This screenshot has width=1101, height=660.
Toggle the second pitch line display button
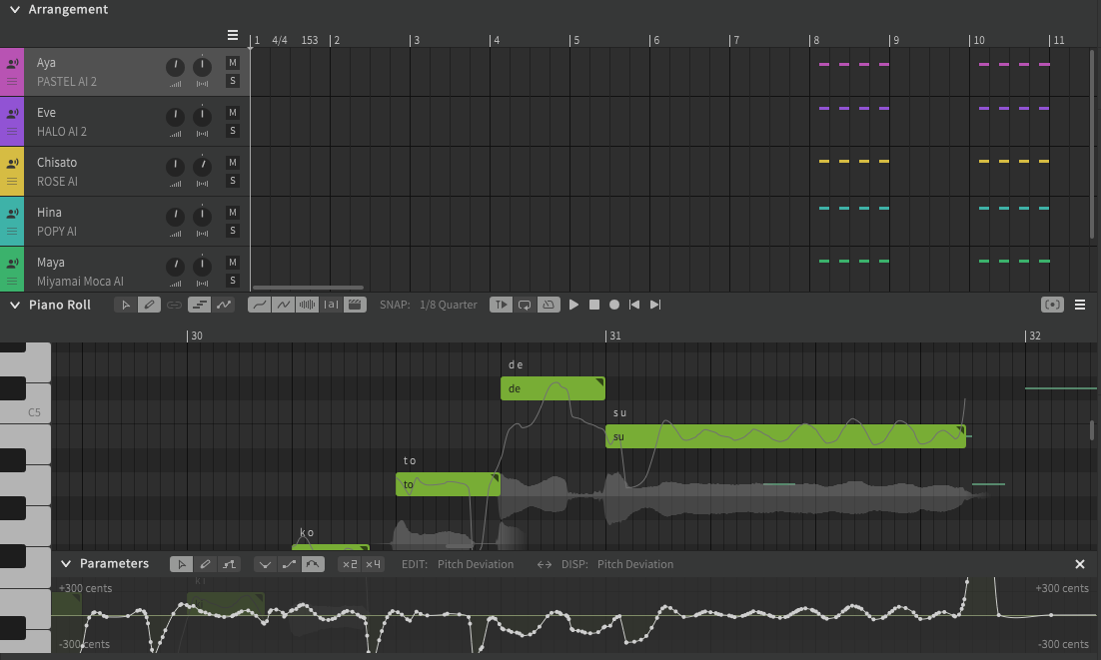tap(283, 305)
